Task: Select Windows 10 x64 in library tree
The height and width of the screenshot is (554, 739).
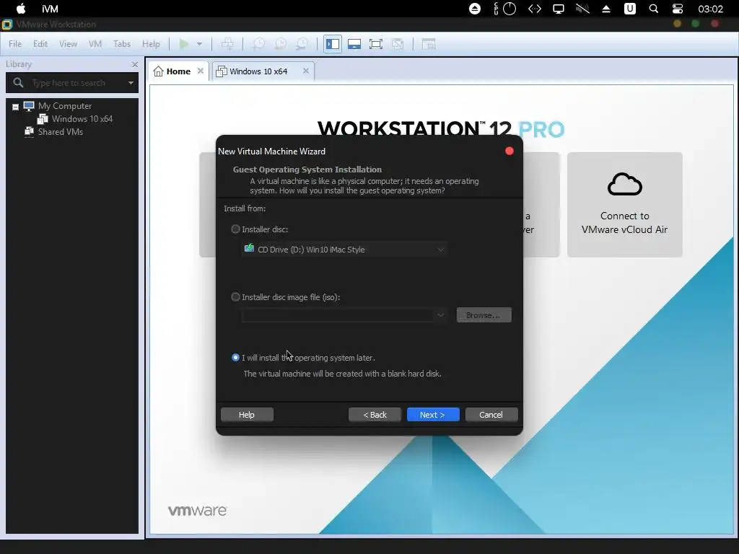Action: pos(82,119)
